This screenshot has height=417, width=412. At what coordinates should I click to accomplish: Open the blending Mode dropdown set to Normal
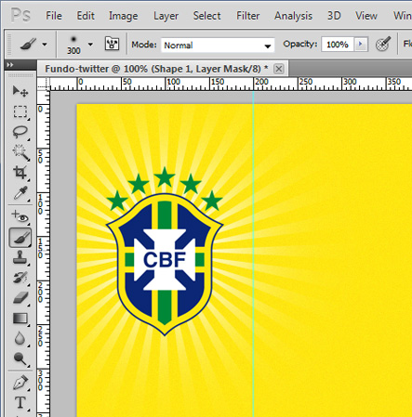(x=218, y=46)
